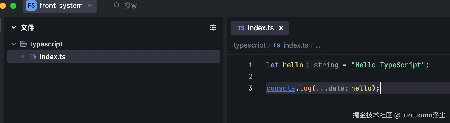Click the magnifier search icon
The image size is (450, 123).
(x=117, y=5)
